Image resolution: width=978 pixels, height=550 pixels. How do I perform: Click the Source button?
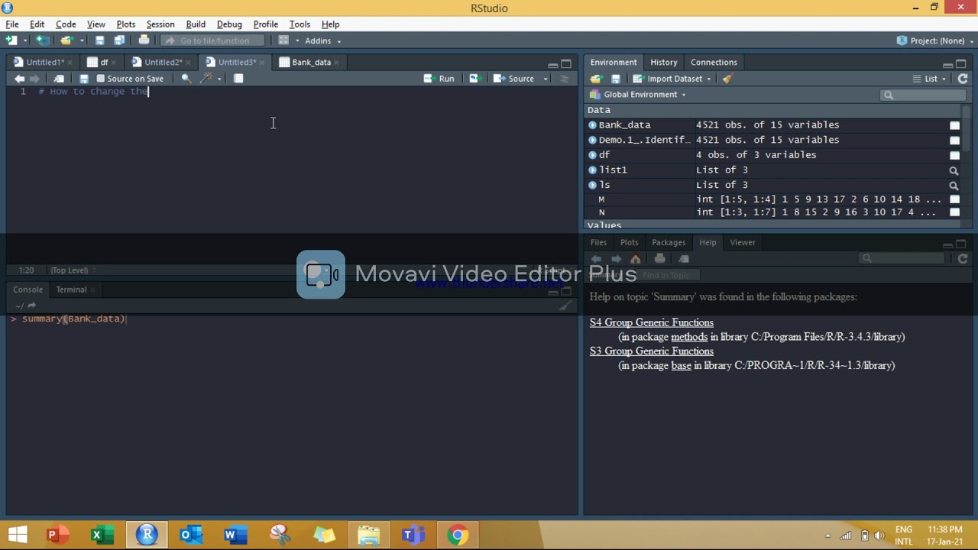pyautogui.click(x=514, y=79)
